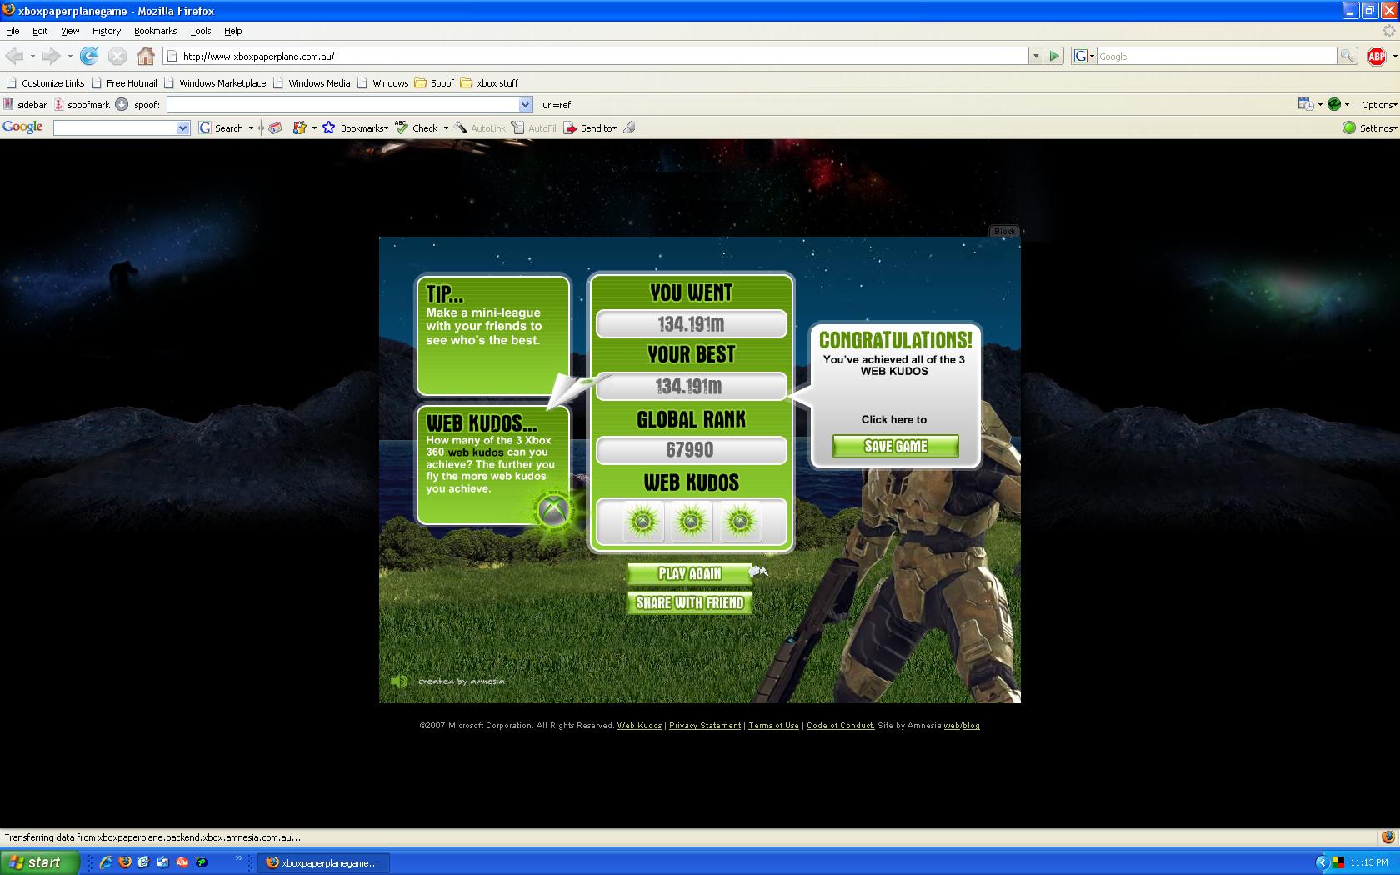Click the green Go arrow beside the address bar
The width and height of the screenshot is (1400, 875).
(1054, 56)
